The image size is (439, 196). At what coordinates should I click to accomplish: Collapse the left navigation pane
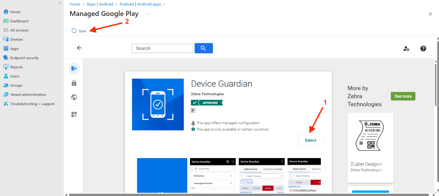[x=60, y=3]
